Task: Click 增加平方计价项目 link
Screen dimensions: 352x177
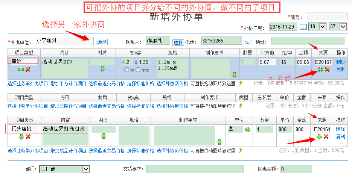Action: coord(68,83)
